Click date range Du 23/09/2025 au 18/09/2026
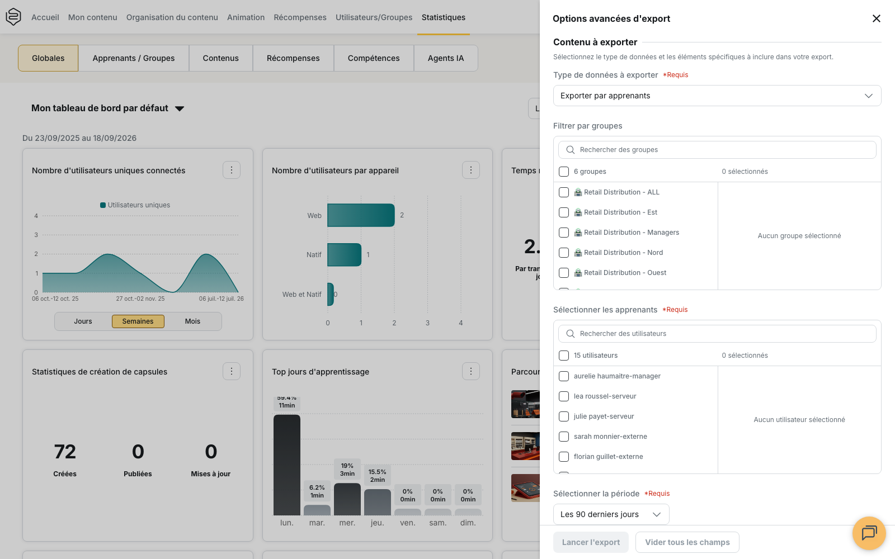 (79, 138)
